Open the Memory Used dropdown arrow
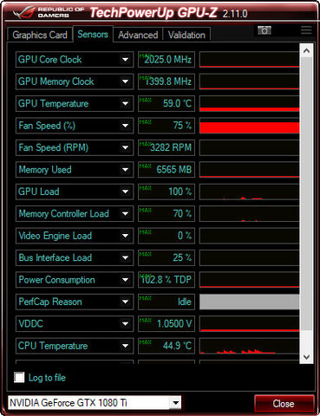The height and width of the screenshot is (416, 320). click(125, 170)
